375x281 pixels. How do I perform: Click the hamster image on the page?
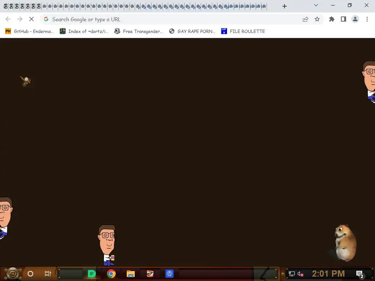[345, 243]
